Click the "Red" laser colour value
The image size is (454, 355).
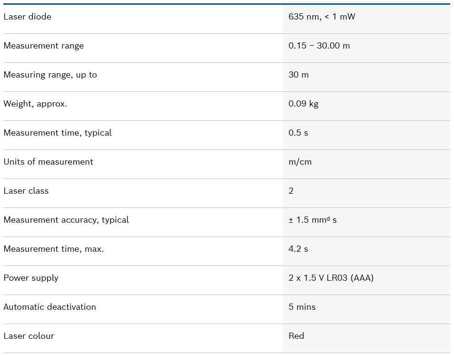click(x=296, y=336)
